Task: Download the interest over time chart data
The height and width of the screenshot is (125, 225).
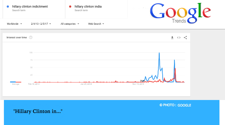Action: click(172, 38)
